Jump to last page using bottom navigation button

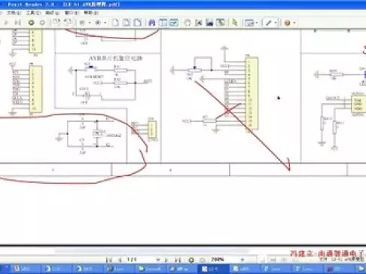pos(178,260)
